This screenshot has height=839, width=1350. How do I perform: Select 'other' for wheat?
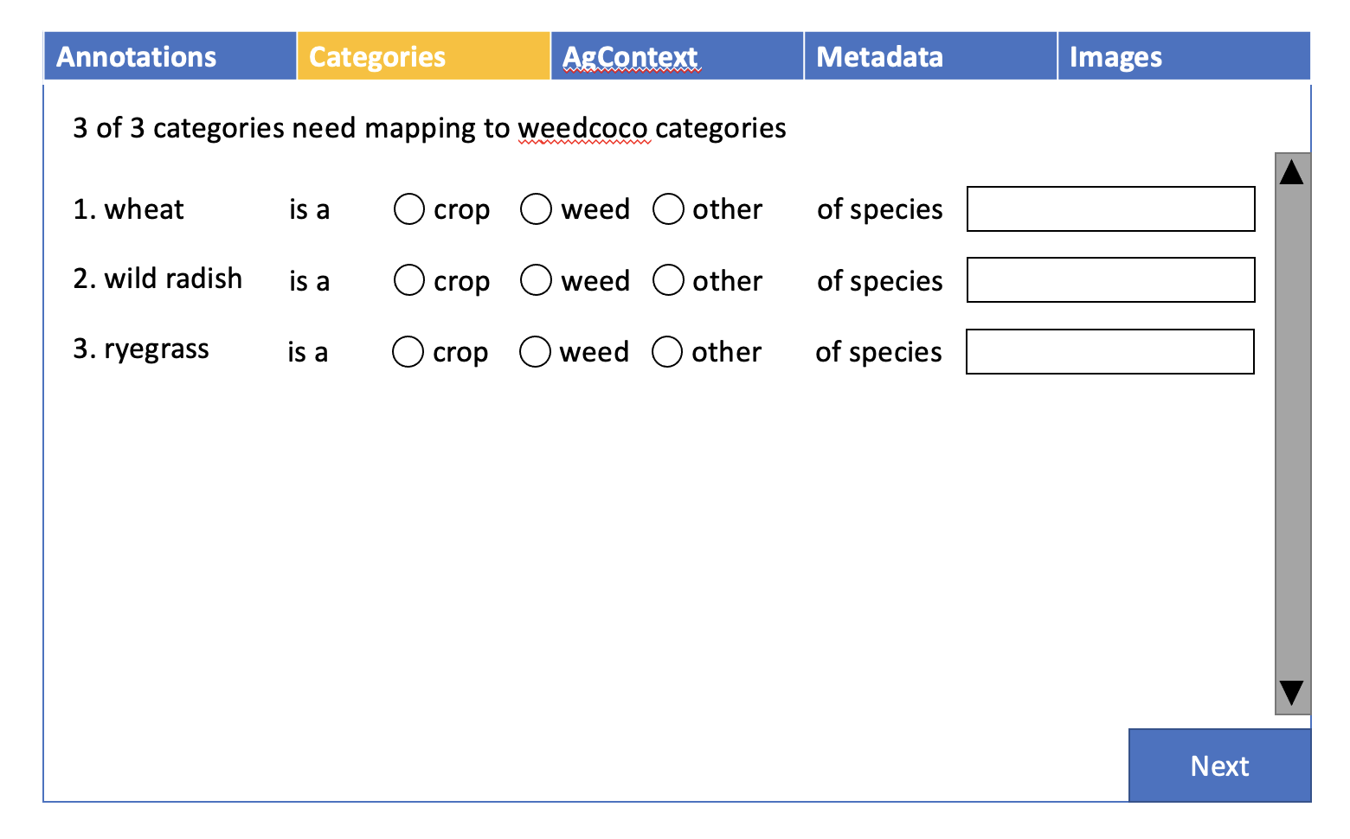pos(667,208)
